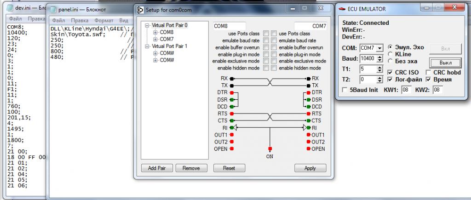
Task: Click the left RX pin connector dot
Action: (231, 79)
